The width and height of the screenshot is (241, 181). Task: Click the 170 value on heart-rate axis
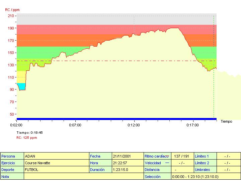click(x=11, y=41)
